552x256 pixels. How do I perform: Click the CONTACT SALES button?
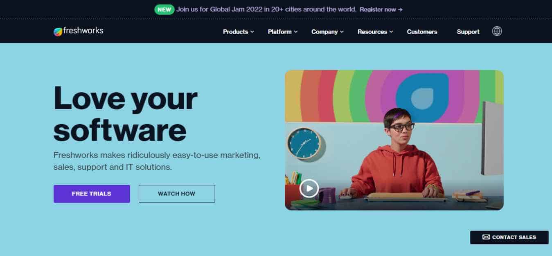(509, 237)
